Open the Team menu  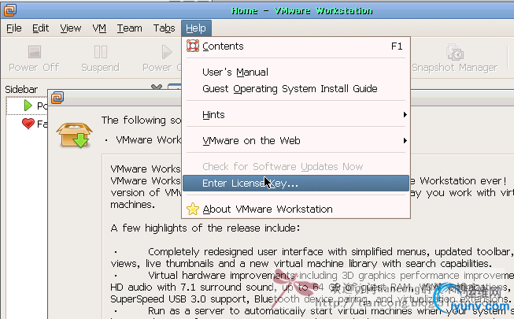tap(129, 28)
